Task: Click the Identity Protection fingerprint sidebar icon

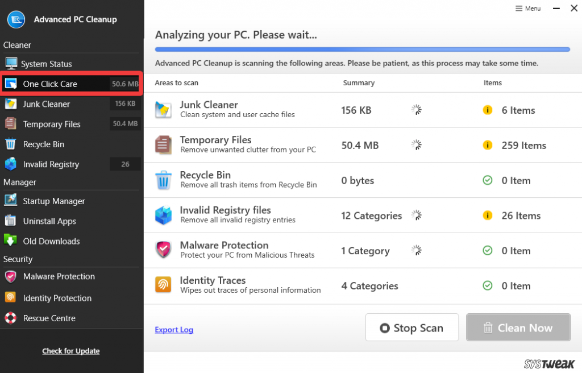Action: click(x=10, y=297)
